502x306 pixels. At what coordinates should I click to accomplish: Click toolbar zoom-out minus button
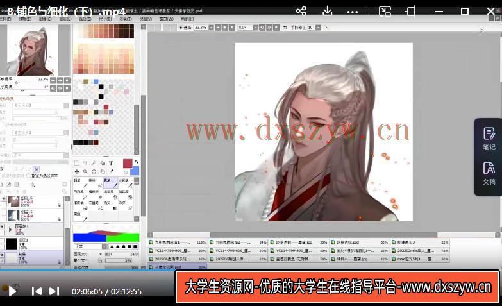(218, 28)
